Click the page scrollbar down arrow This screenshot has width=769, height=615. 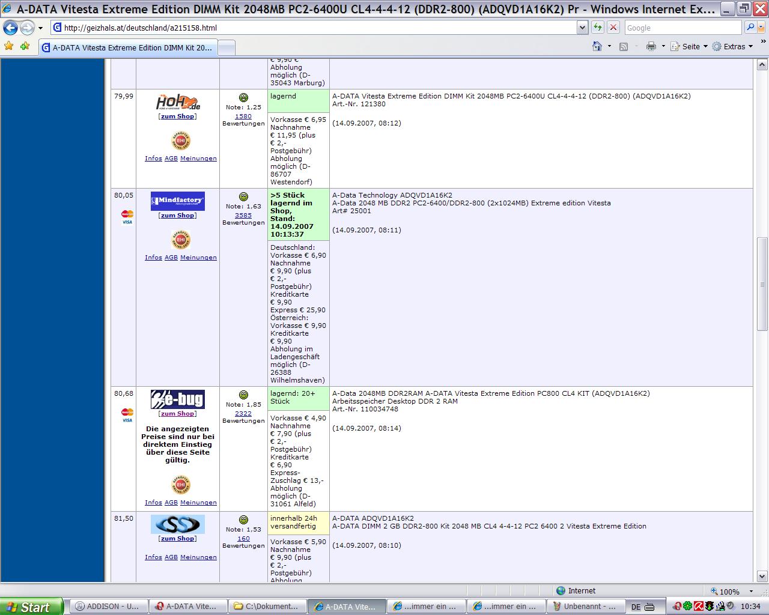762,575
